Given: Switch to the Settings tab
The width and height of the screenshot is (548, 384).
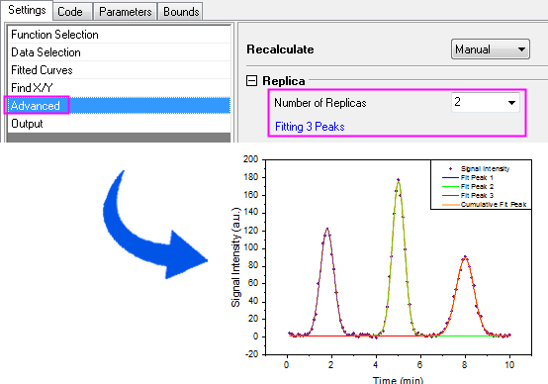Looking at the screenshot, I should [27, 10].
